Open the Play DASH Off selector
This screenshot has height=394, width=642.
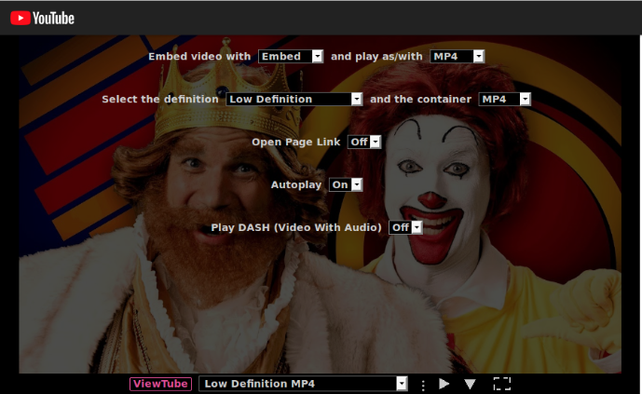pyautogui.click(x=405, y=227)
